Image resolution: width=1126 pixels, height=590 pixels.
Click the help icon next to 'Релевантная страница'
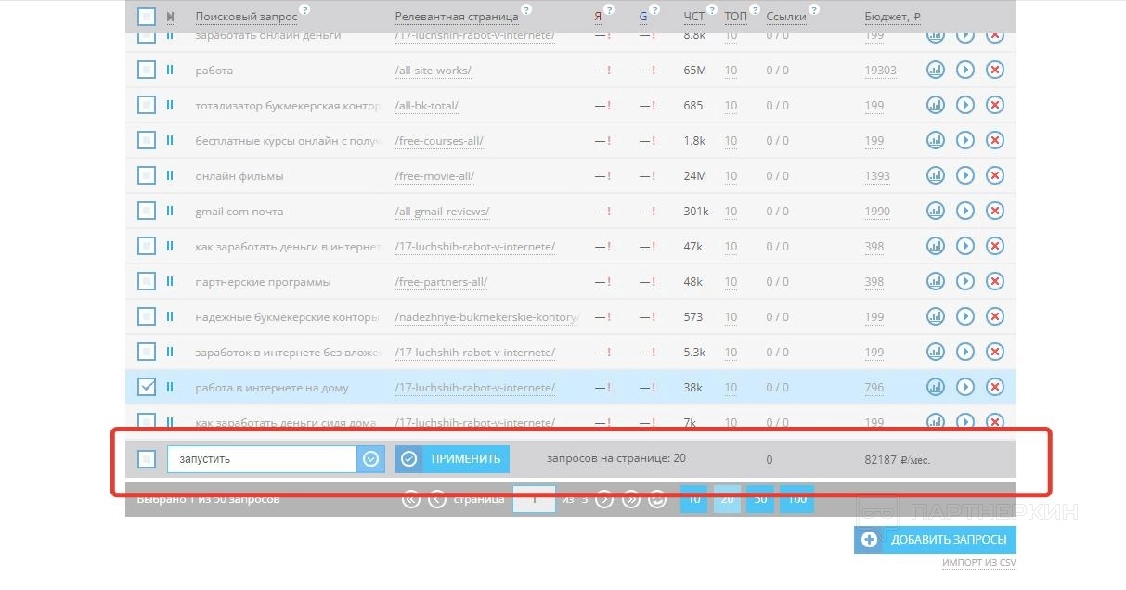click(526, 10)
